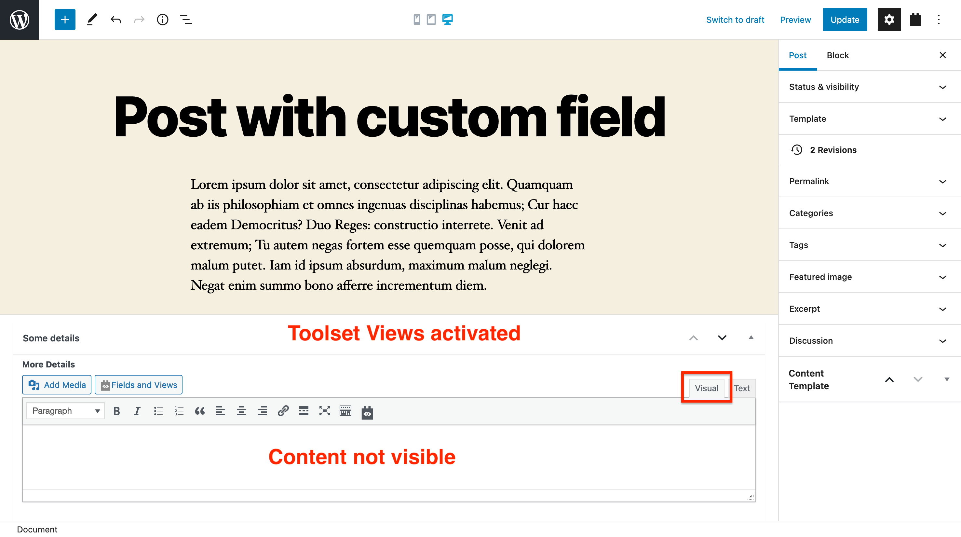Expand the Excerpt panel

point(870,309)
